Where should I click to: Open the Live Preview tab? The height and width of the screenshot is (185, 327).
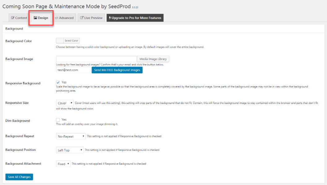pyautogui.click(x=91, y=18)
